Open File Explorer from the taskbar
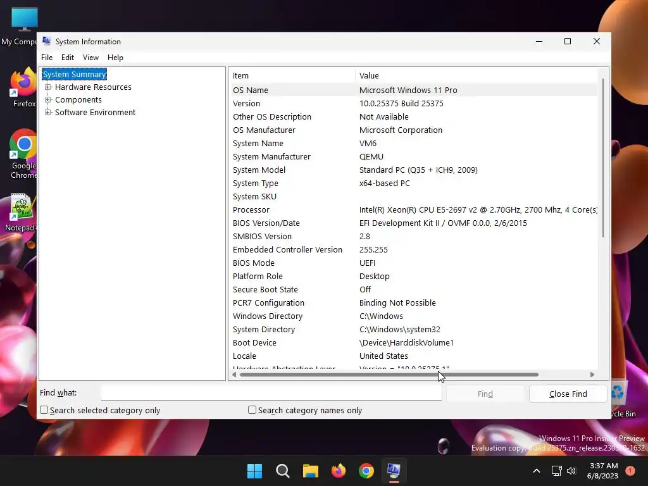Viewport: 648px width, 486px height. coord(310,471)
